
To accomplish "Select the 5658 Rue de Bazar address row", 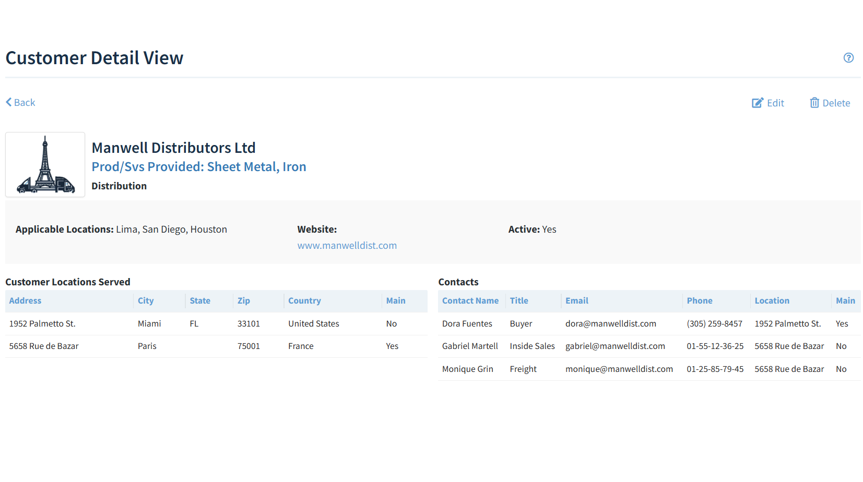I will coord(44,346).
